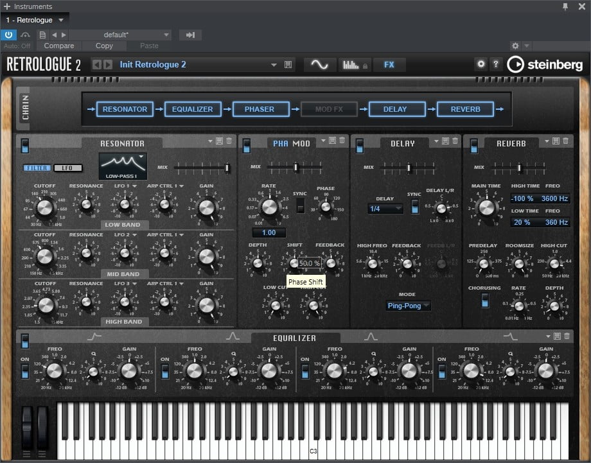Viewport: 591px width, 463px height.
Task: Pin the Instruments window
Action: [565, 6]
